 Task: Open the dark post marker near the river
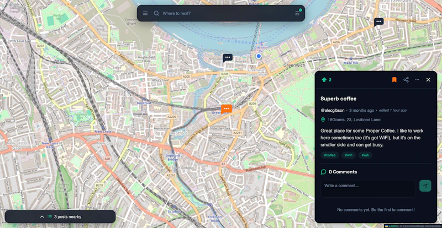pyautogui.click(x=228, y=58)
